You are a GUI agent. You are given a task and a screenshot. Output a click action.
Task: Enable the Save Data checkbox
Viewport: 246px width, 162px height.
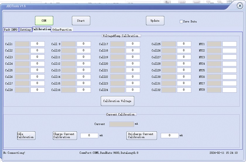tap(181, 21)
